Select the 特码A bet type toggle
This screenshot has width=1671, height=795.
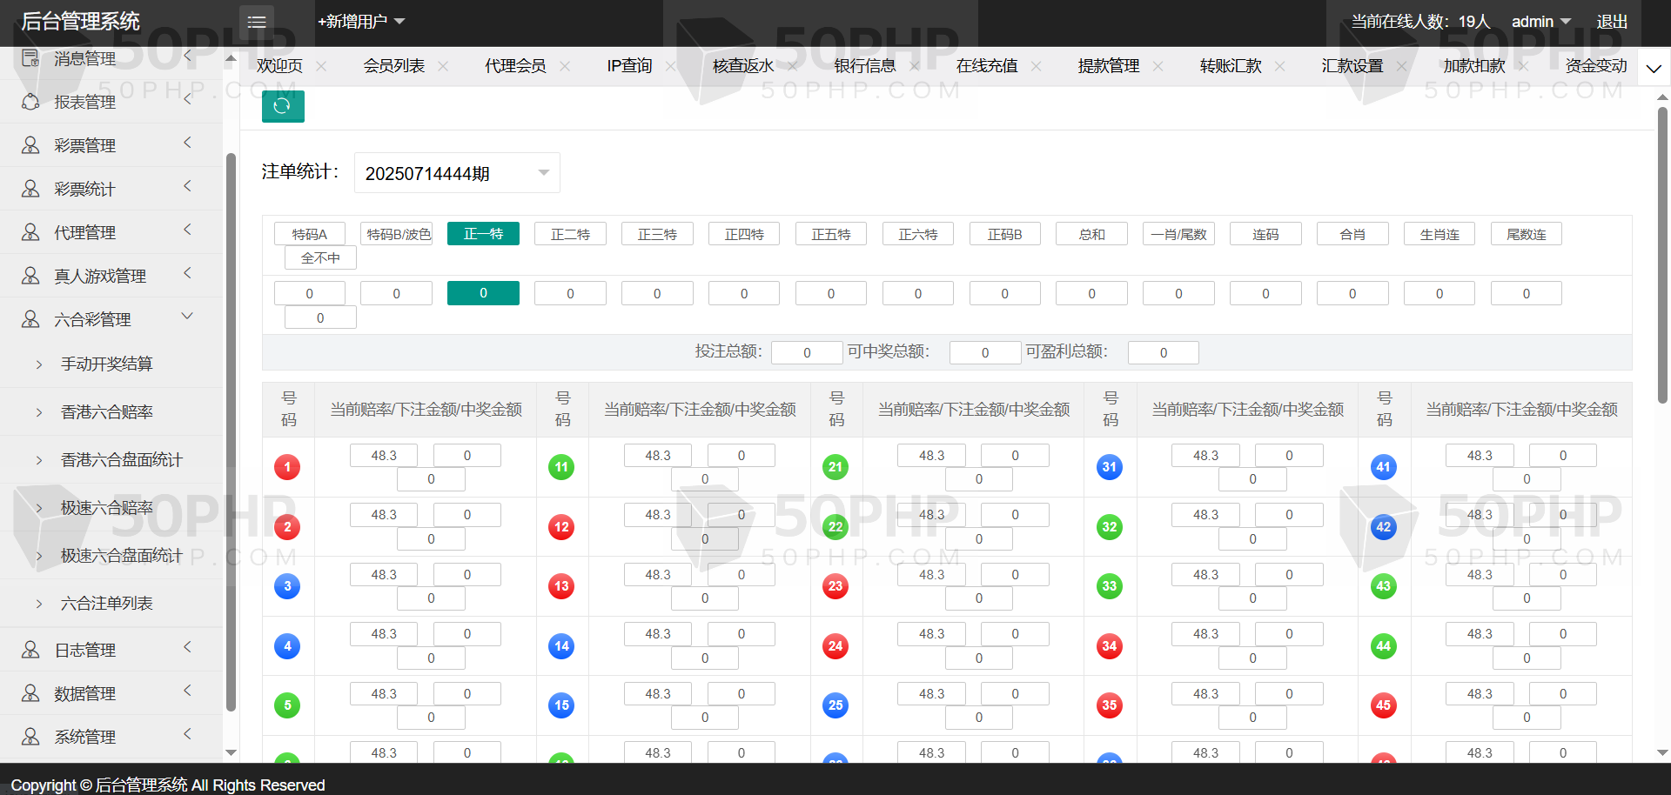(310, 234)
